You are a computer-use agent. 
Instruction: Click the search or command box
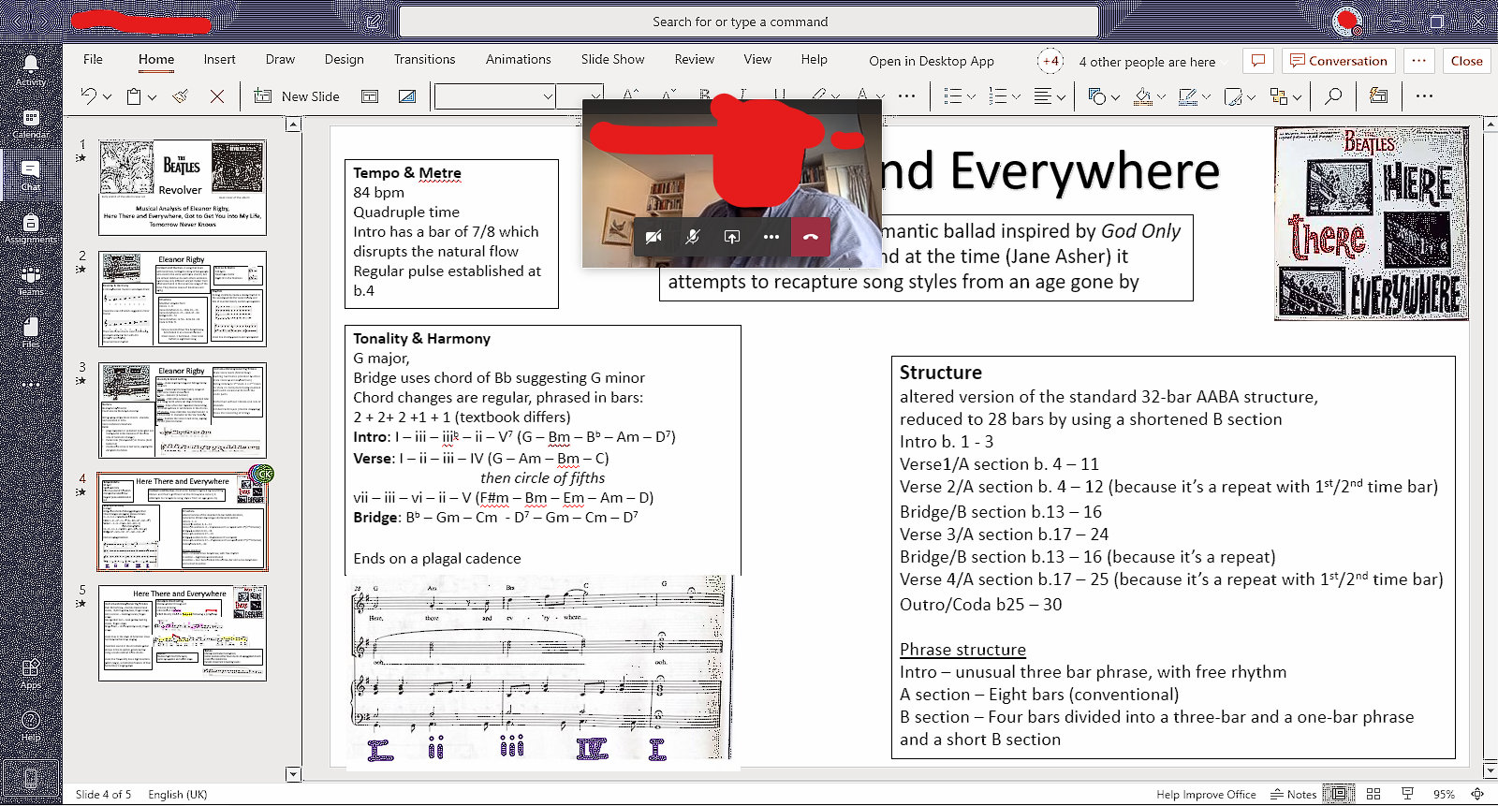pyautogui.click(x=749, y=22)
